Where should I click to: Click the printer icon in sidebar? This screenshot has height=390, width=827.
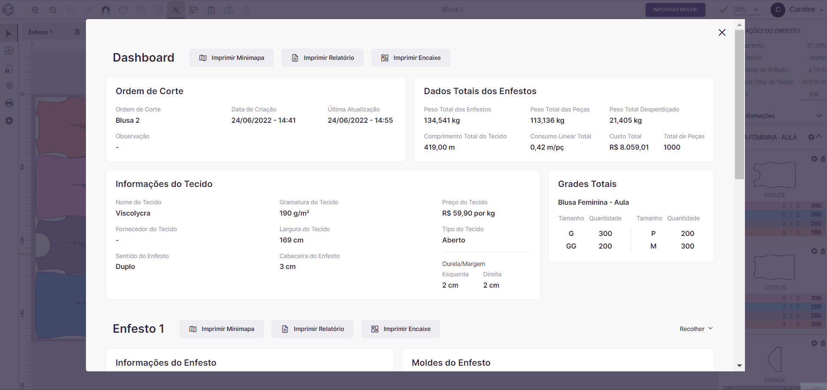point(9,103)
